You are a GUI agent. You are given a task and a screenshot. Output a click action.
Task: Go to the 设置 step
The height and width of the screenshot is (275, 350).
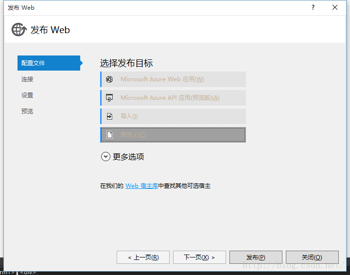click(x=27, y=95)
